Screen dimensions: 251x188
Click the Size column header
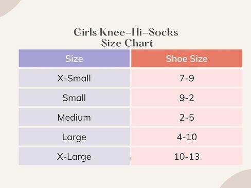click(74, 59)
